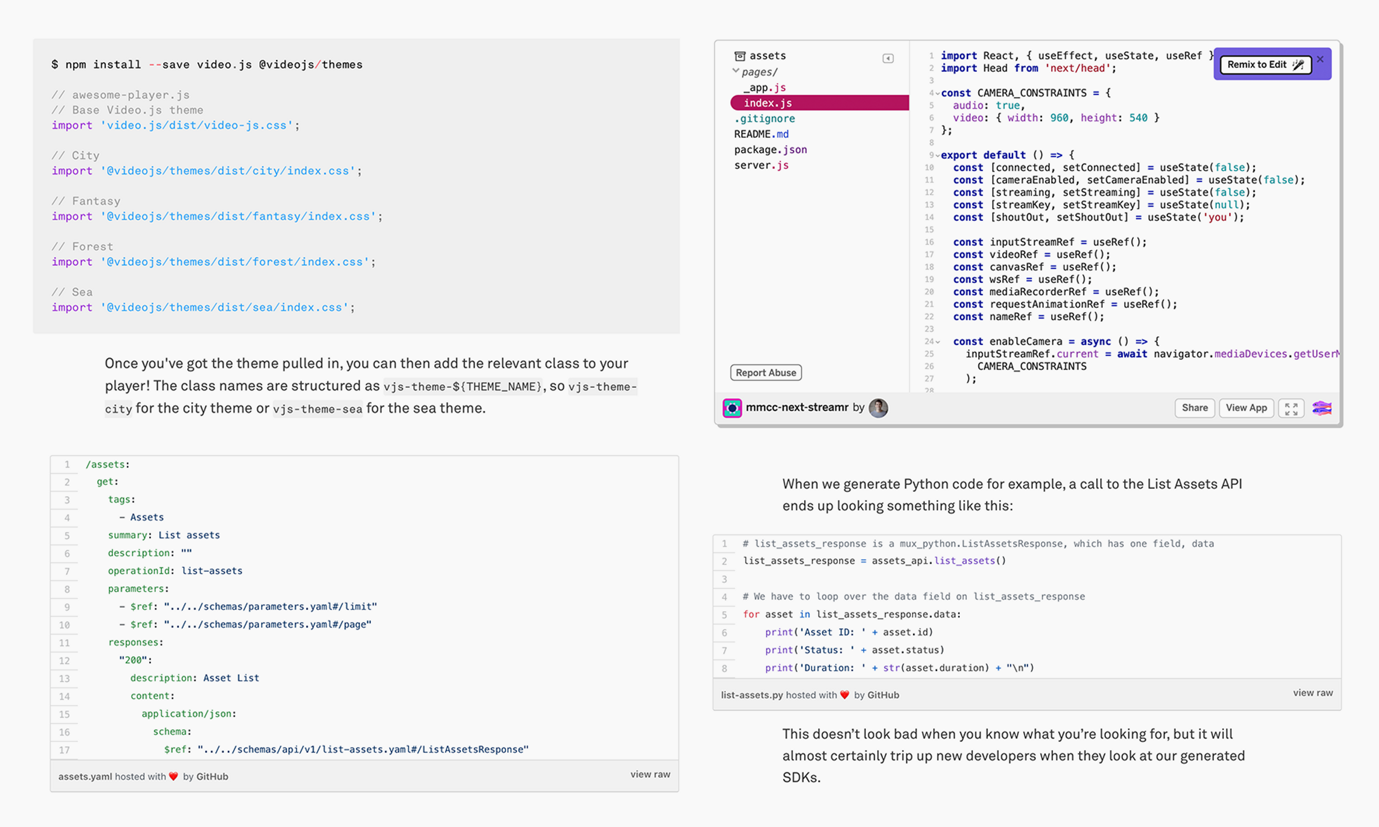Fold the CAMERA_CONSTRAINTS block at line 4
Image resolution: width=1379 pixels, height=827 pixels.
click(x=938, y=94)
